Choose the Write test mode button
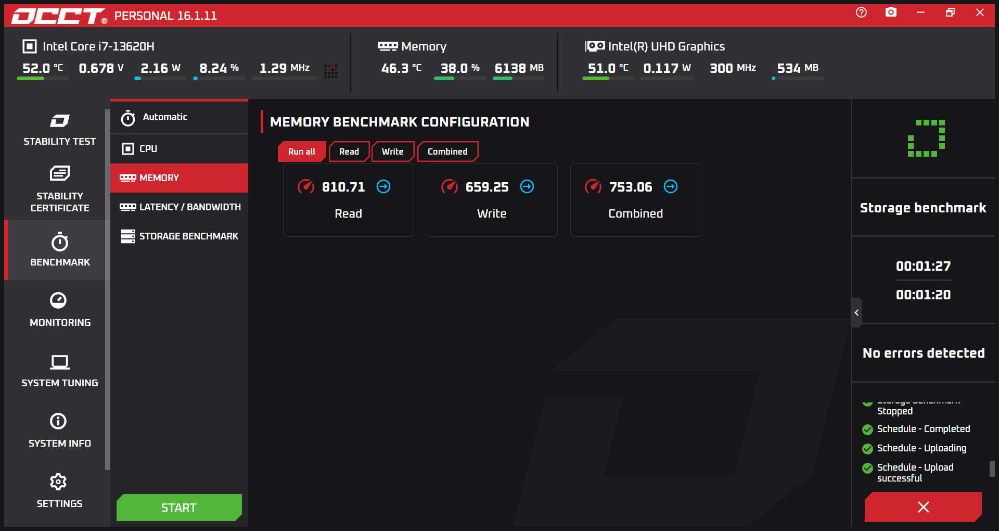 pos(393,151)
